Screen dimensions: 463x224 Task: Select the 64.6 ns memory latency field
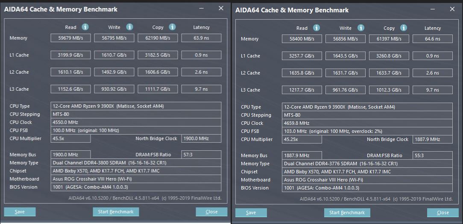point(432,39)
